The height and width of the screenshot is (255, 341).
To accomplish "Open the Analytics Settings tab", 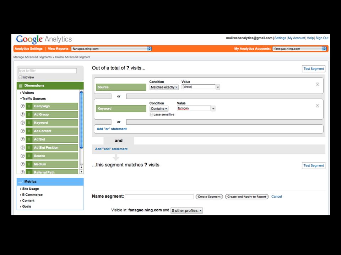I will pos(28,49).
